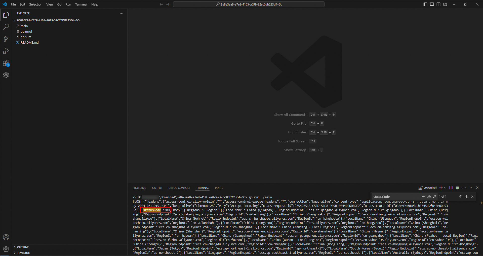The height and width of the screenshot is (256, 483).
Task: Open the Run menu
Action: [68, 4]
